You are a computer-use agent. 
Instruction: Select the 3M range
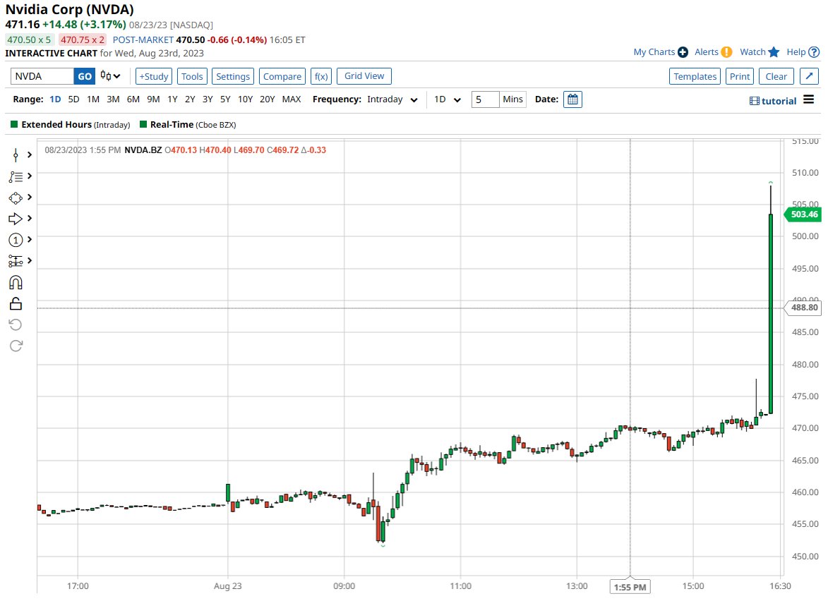113,99
